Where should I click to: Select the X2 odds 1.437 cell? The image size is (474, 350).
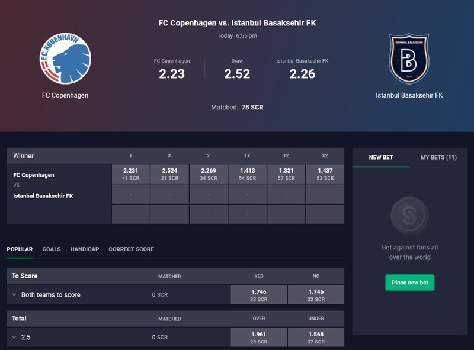[325, 174]
